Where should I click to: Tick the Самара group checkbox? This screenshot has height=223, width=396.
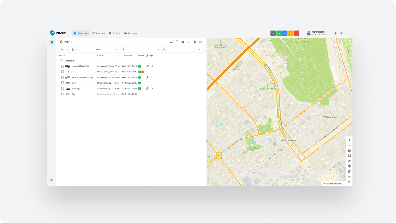[x=61, y=61]
